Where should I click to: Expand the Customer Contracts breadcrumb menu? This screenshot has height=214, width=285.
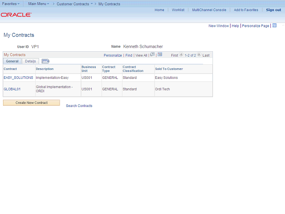(74, 4)
